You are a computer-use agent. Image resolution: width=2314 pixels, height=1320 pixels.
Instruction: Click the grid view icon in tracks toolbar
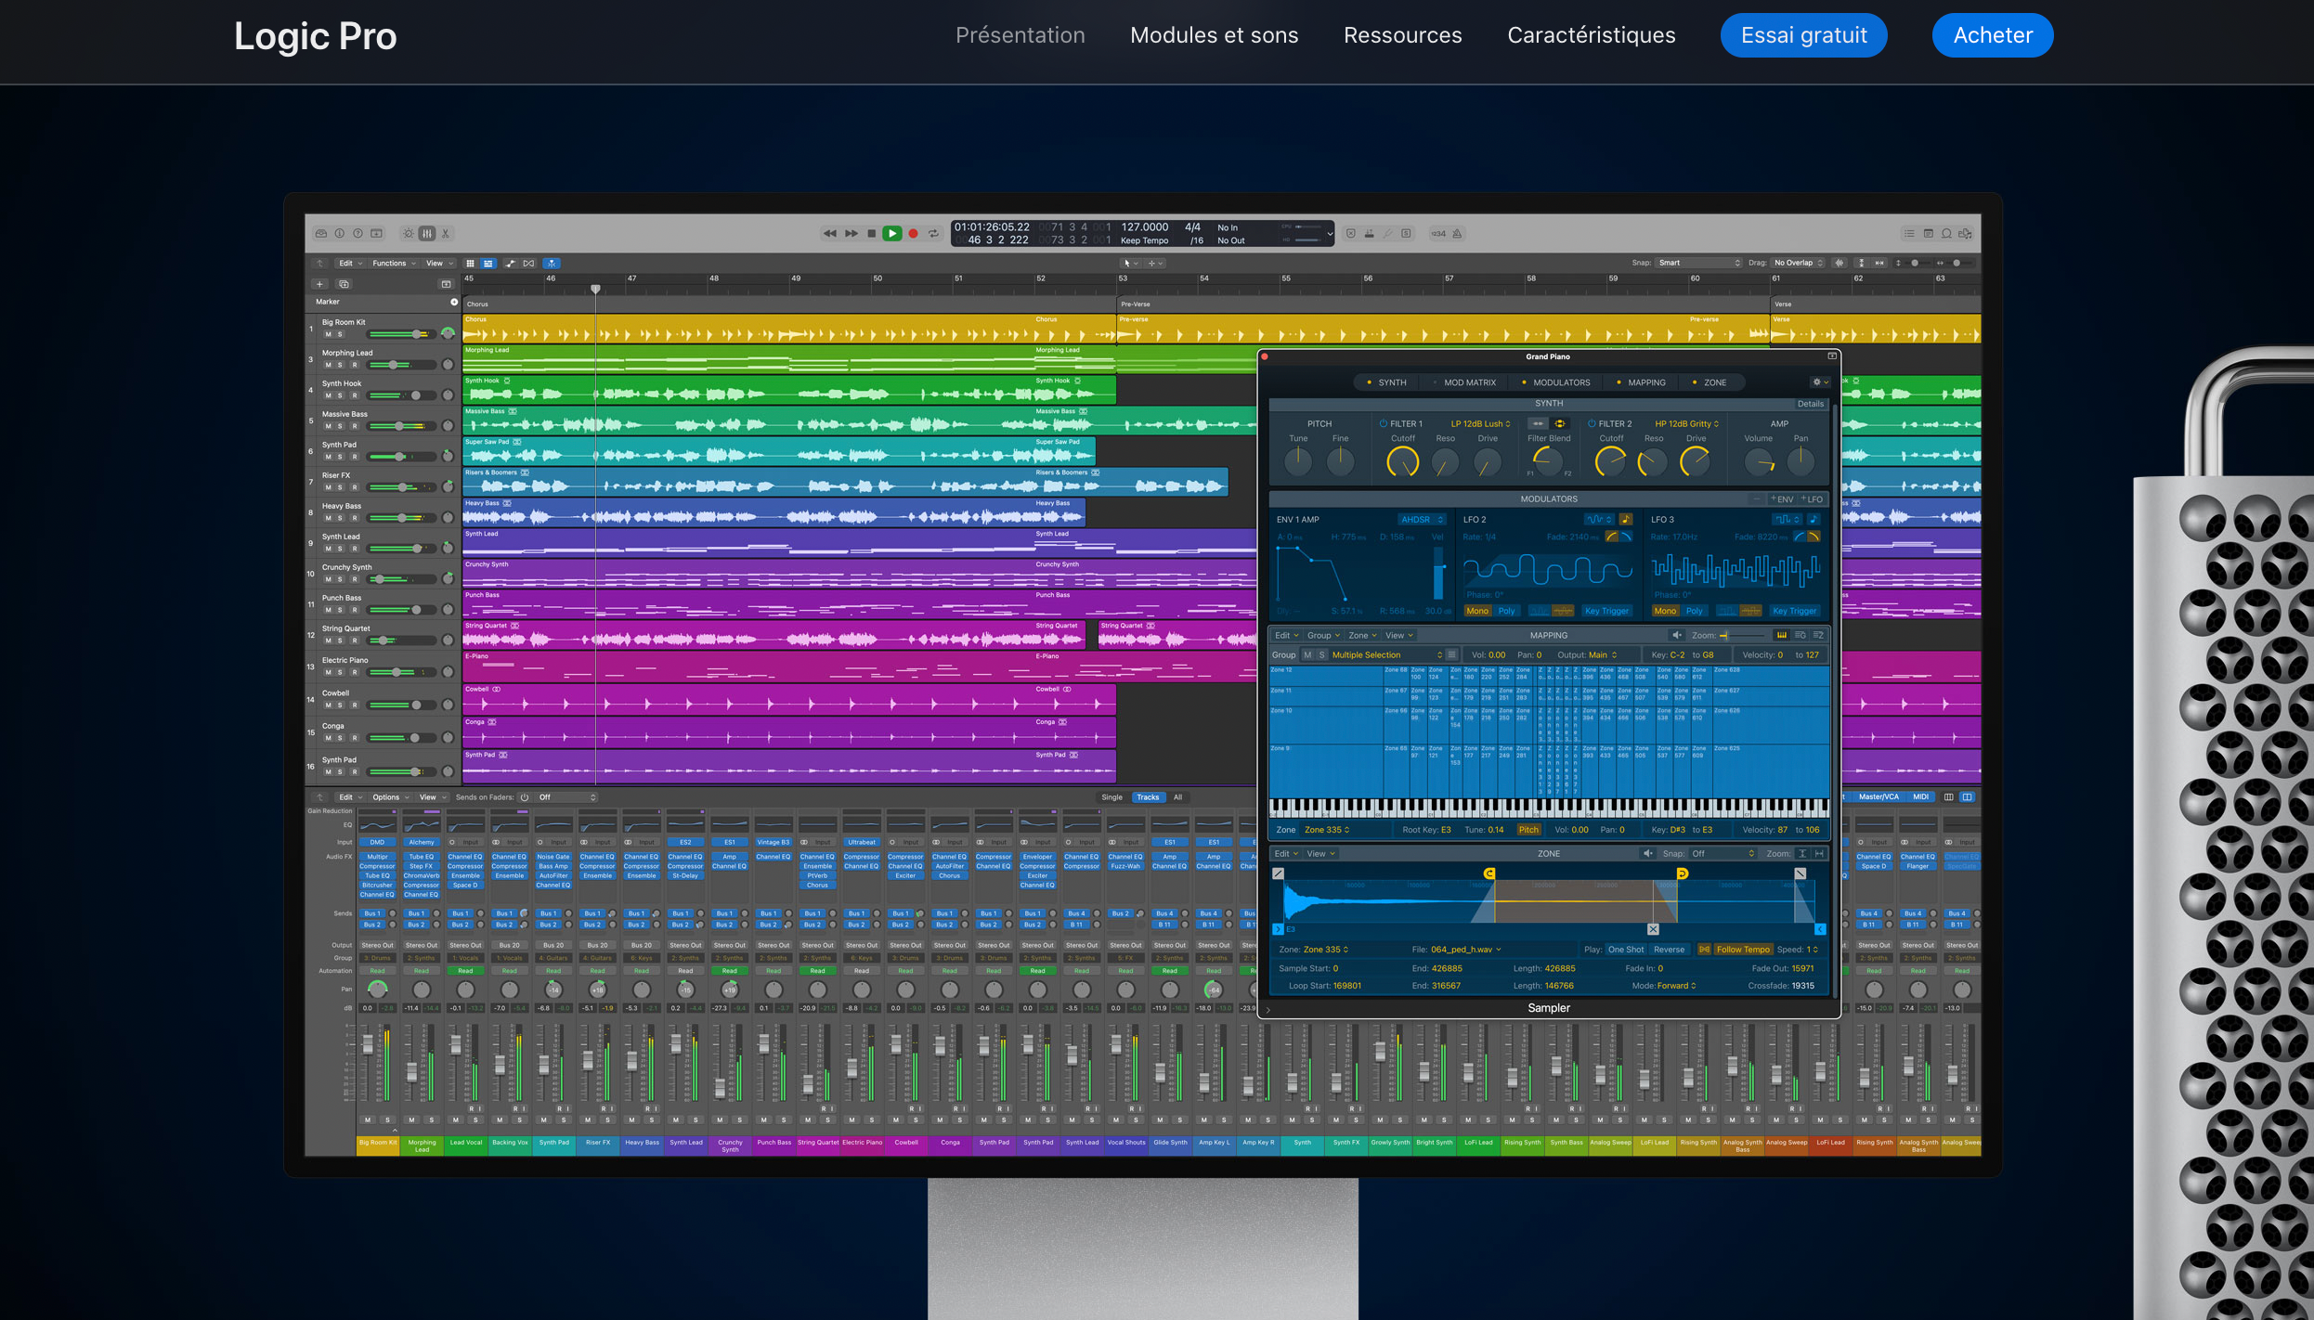click(470, 264)
